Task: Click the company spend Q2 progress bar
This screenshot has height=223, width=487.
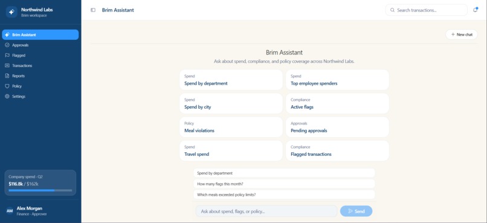Action: (40, 190)
